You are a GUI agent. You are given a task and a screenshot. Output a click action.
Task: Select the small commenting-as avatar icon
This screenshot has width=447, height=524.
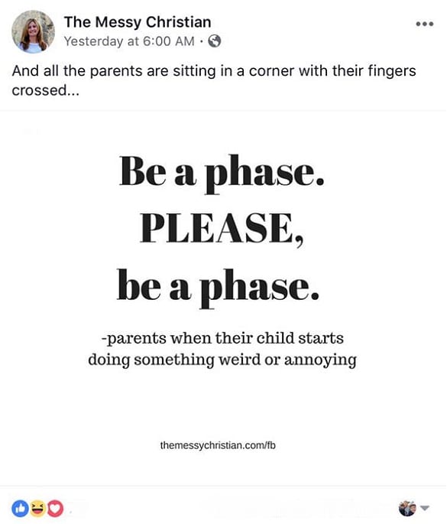407,508
